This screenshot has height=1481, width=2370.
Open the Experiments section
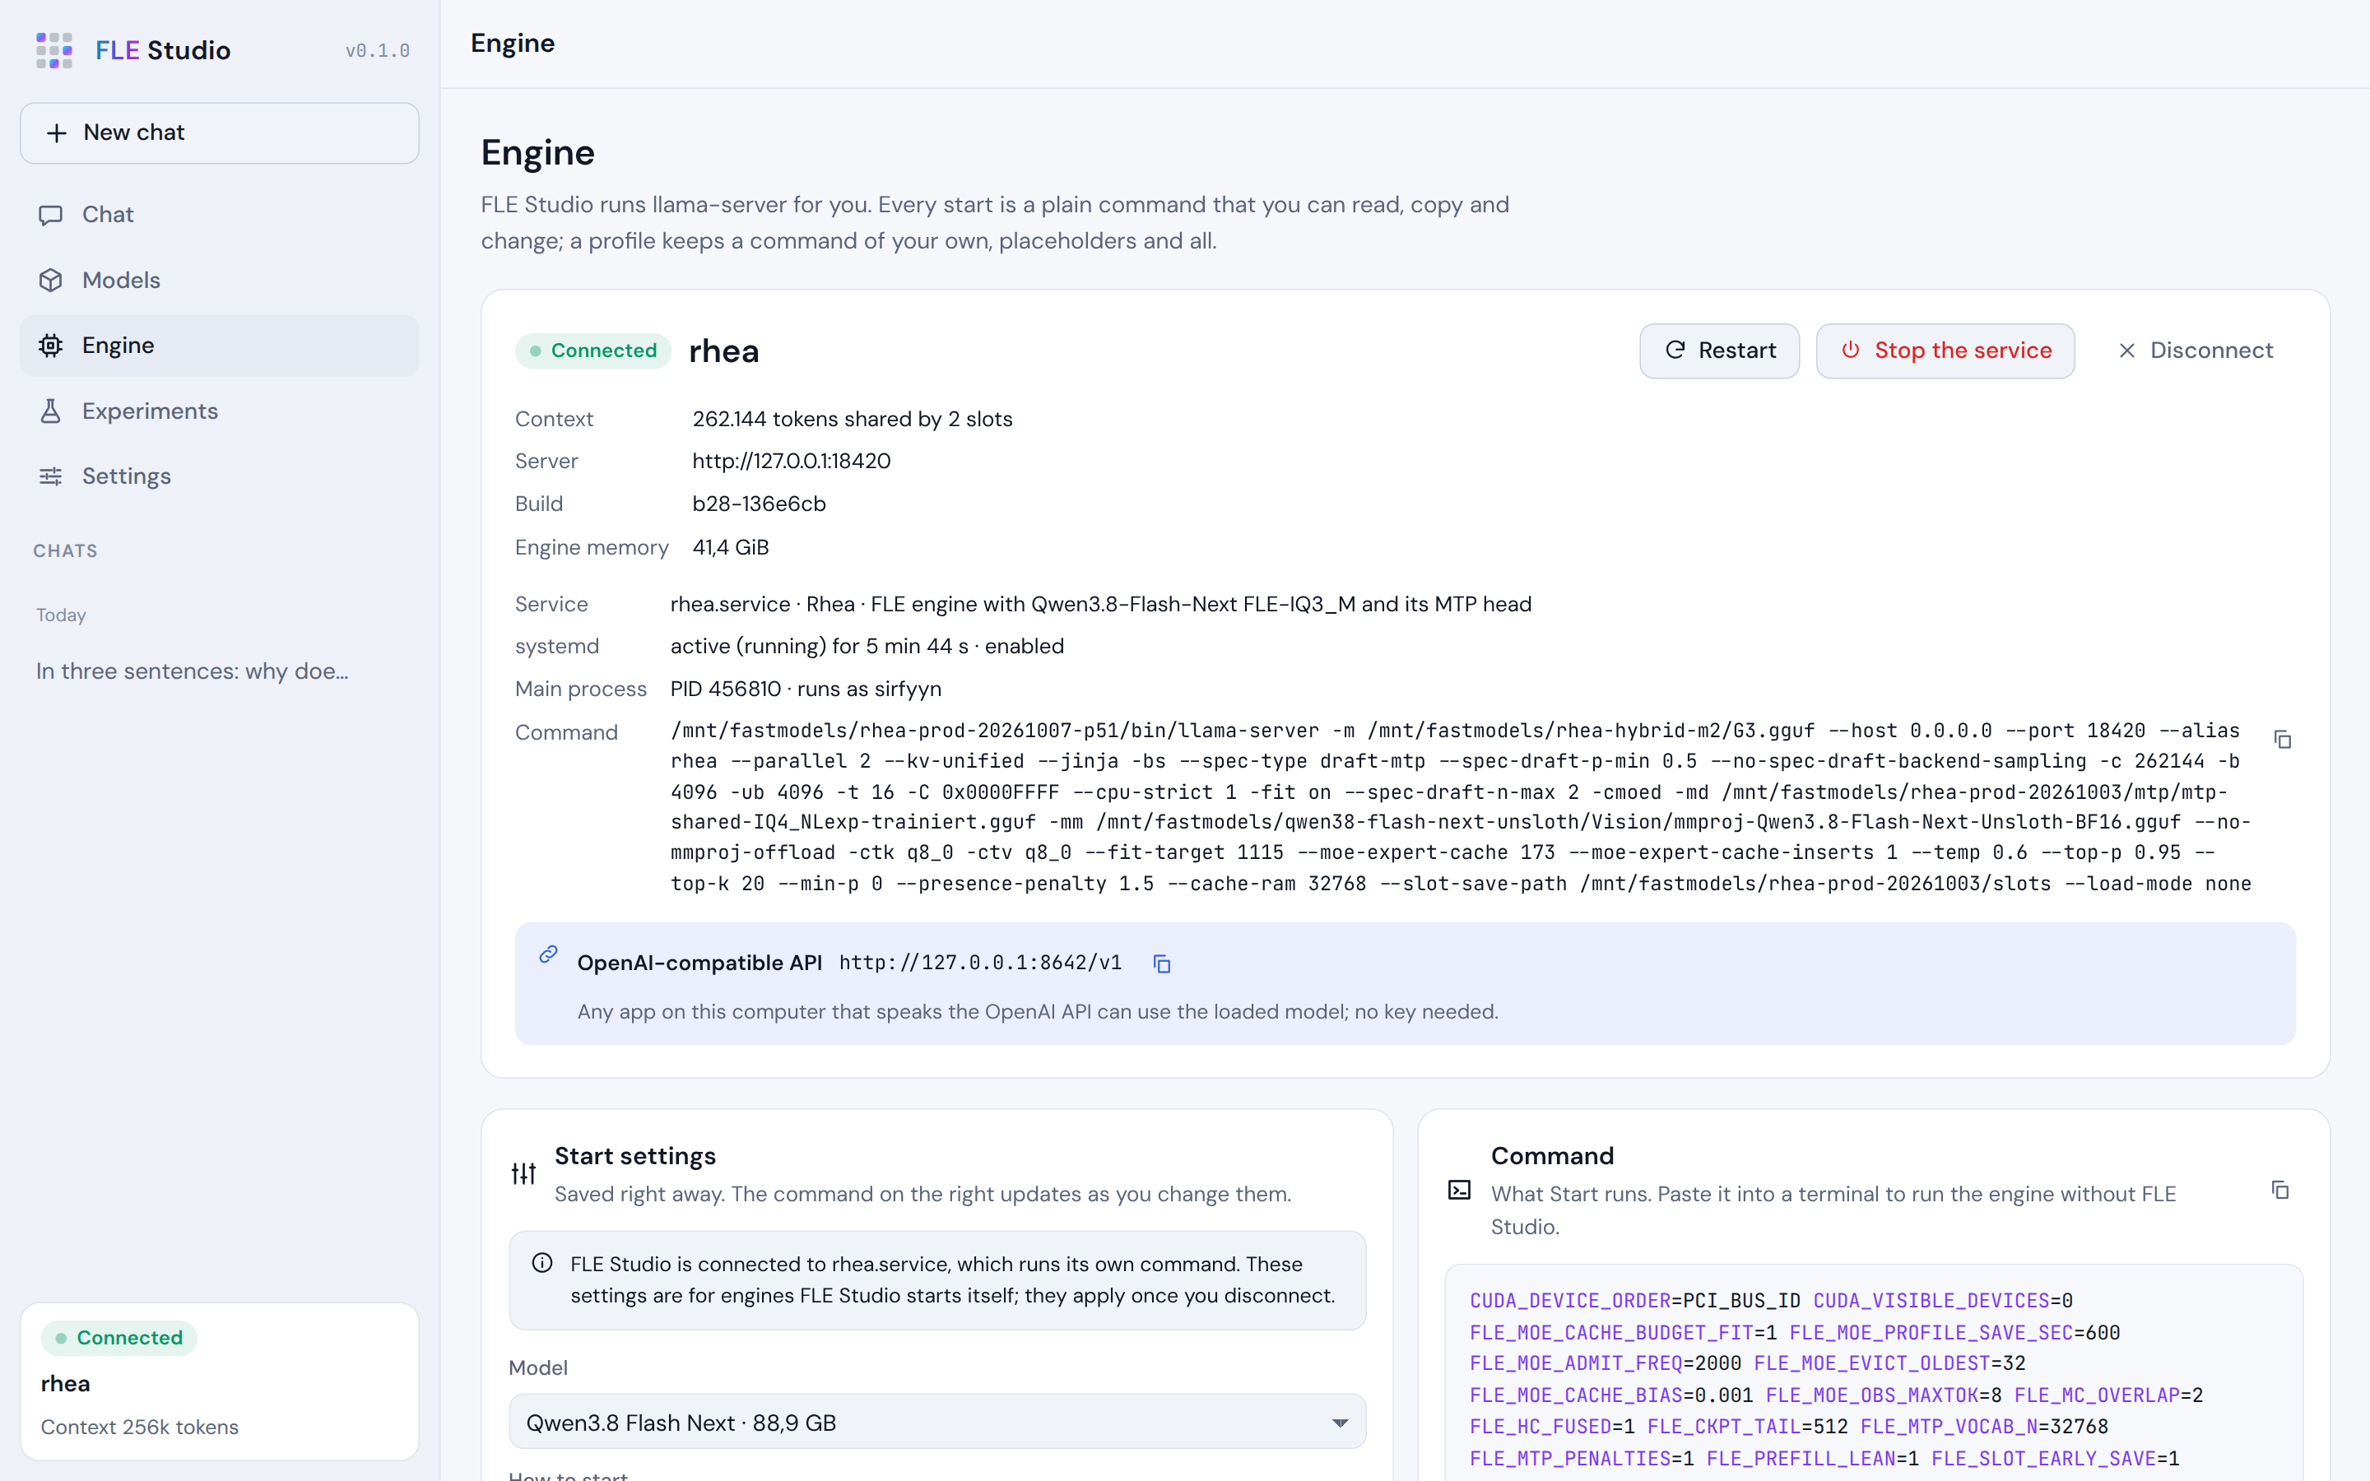pos(220,411)
